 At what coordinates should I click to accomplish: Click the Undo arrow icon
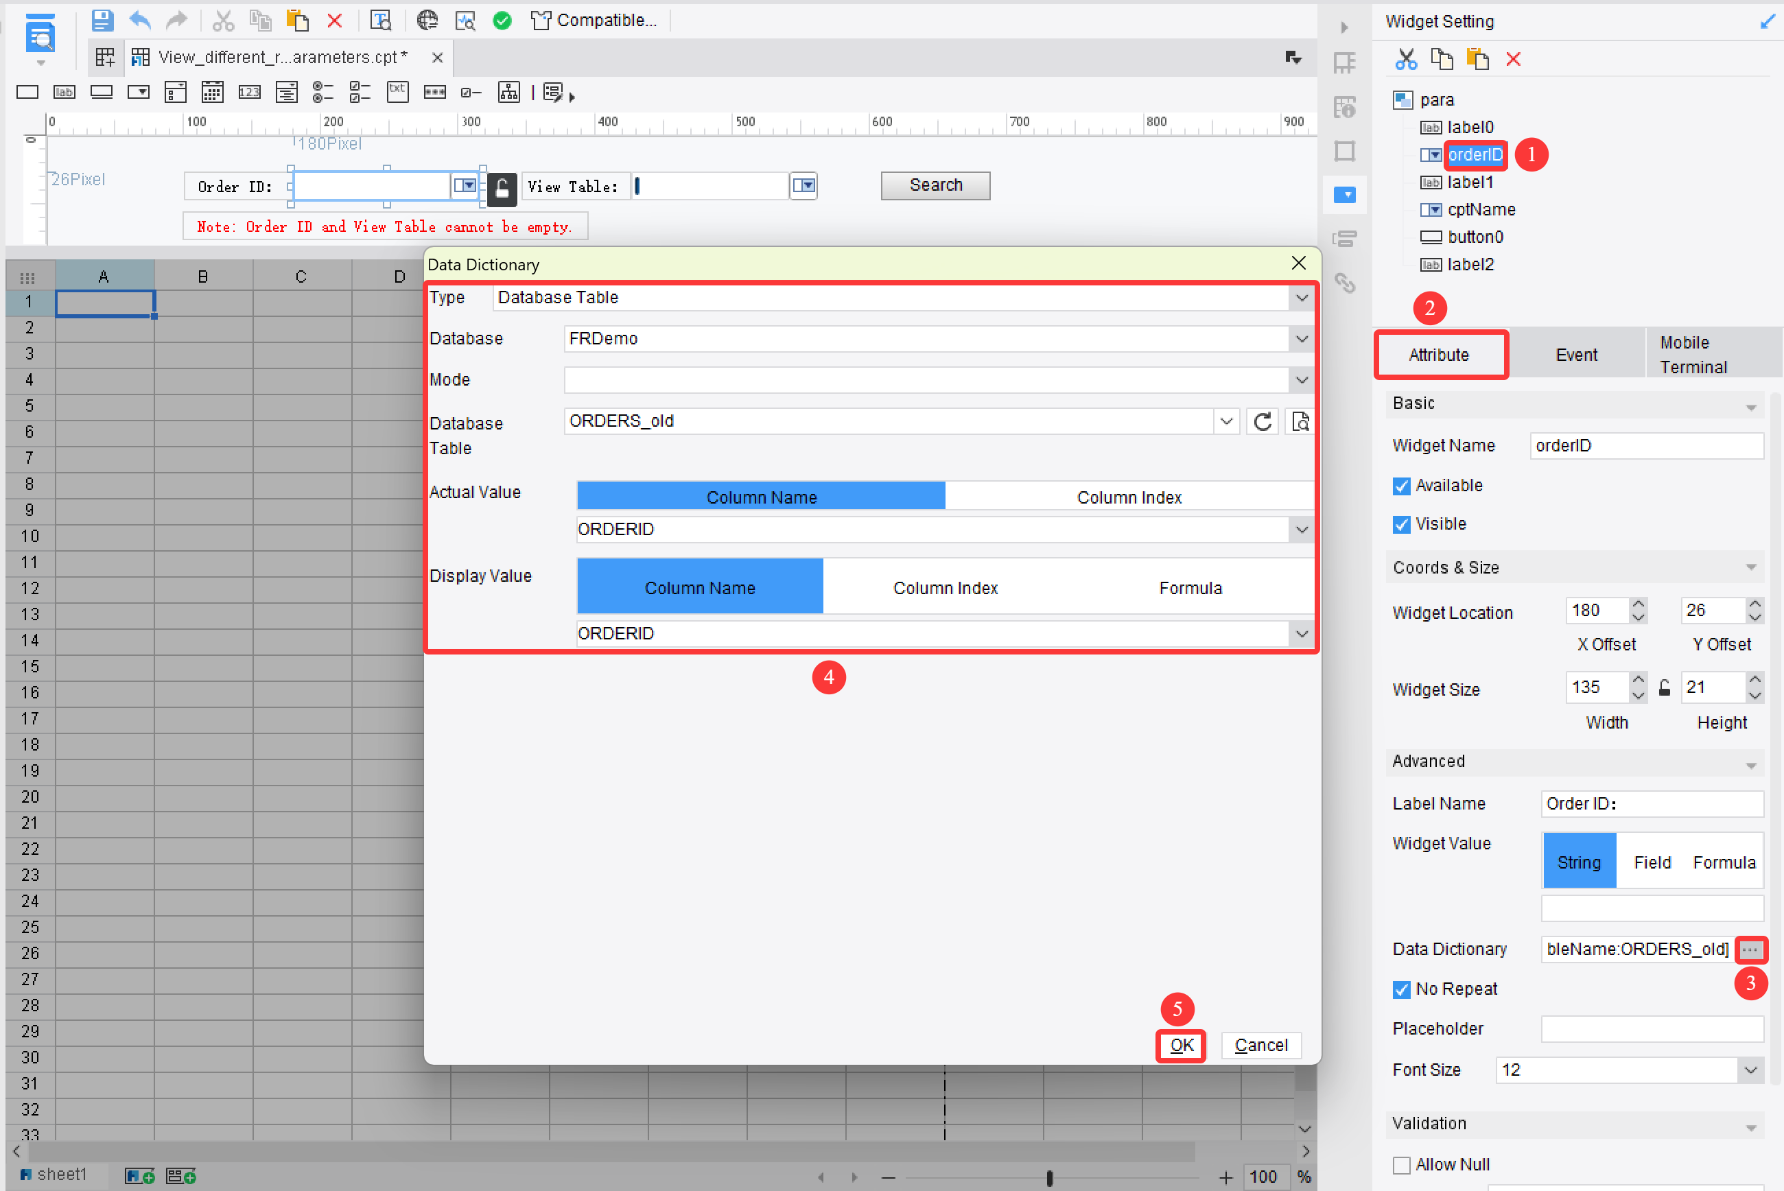(140, 21)
